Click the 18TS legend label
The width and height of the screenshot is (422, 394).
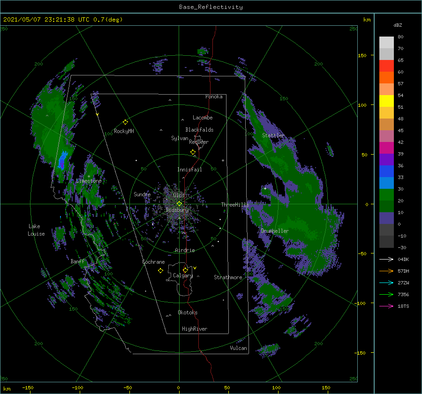point(403,306)
